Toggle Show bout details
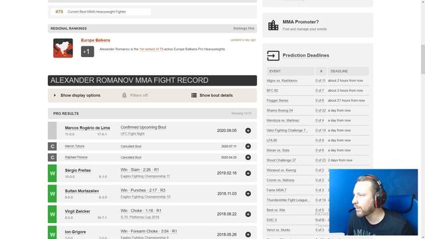425x239 pixels. 212,96
